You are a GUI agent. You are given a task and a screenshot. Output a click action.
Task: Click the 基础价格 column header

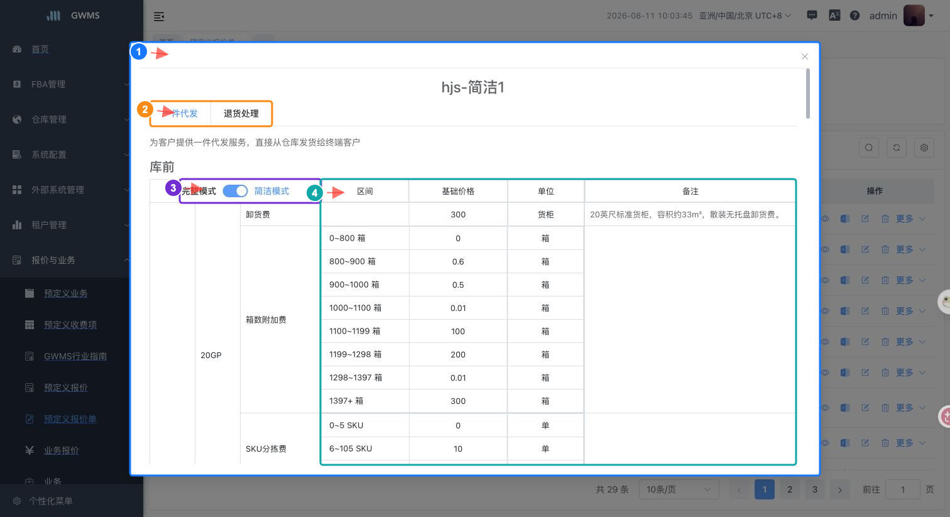[458, 191]
